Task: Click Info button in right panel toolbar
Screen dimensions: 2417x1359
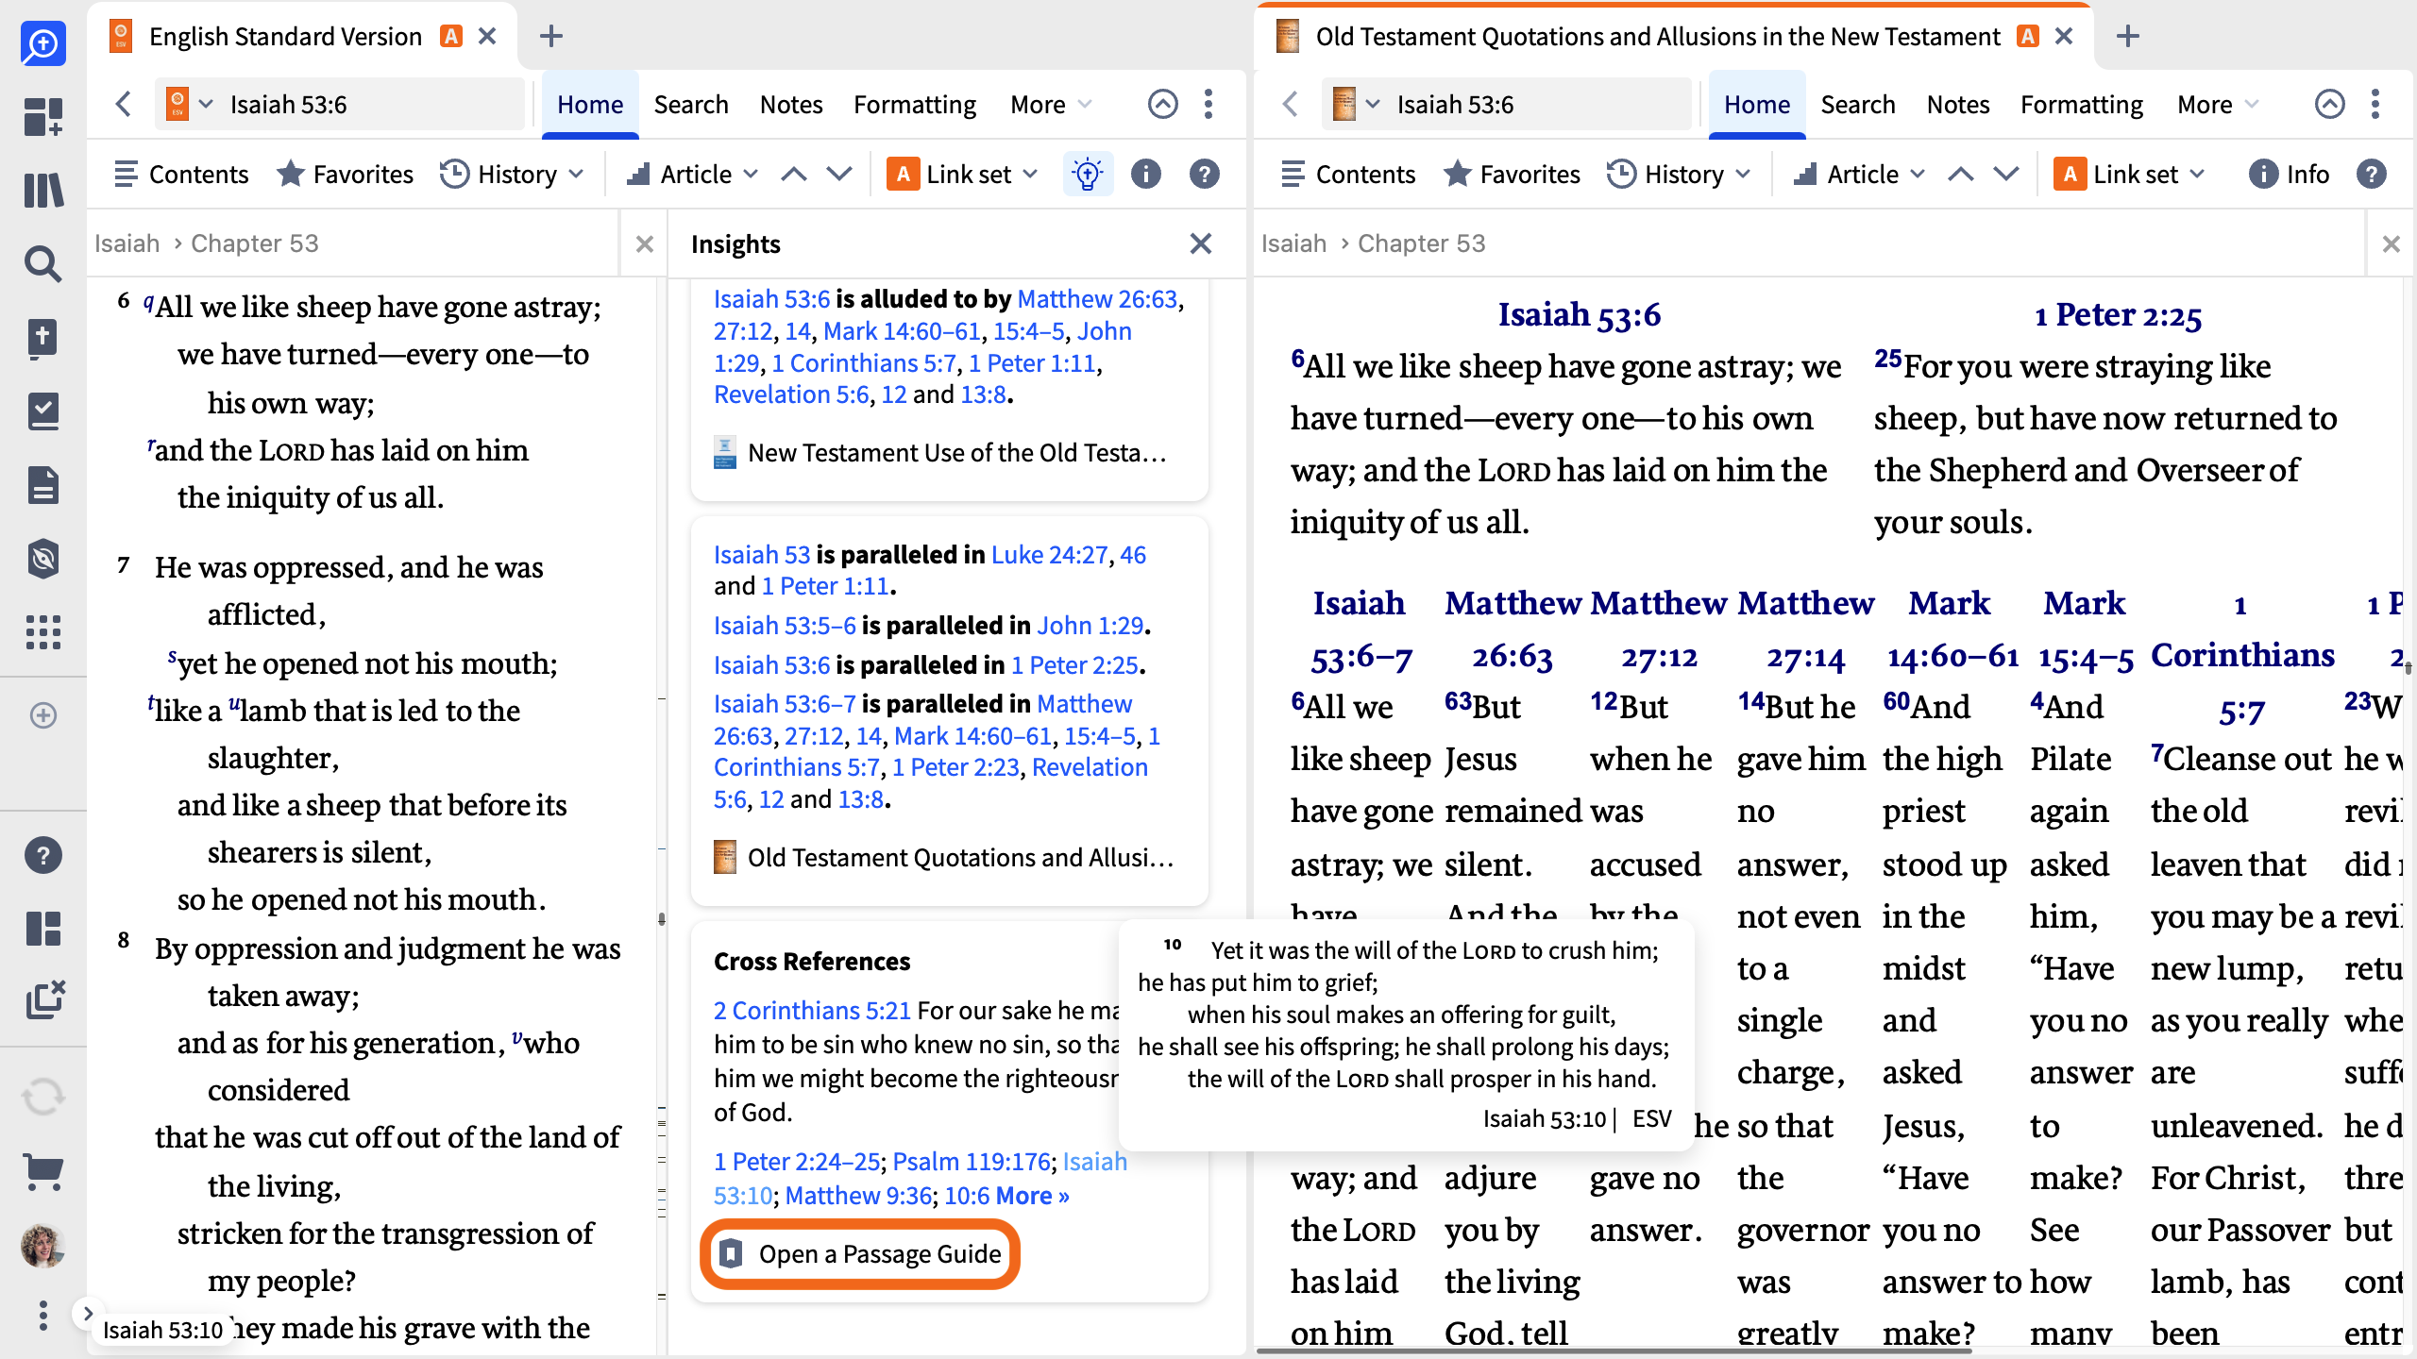Action: 2289,174
